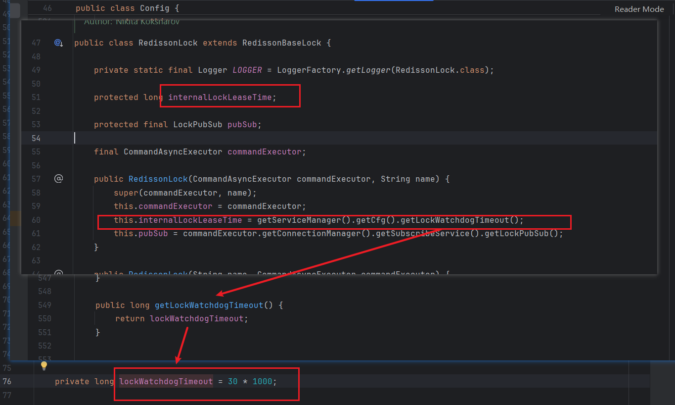Click this.commandExecutor on line 59
The image size is (675, 405).
[163, 206]
